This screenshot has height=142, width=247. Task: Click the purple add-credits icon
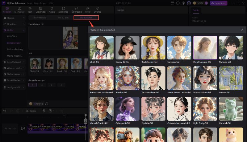click(x=206, y=3)
